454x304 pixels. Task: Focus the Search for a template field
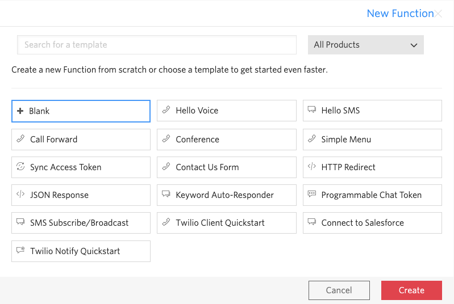click(157, 45)
